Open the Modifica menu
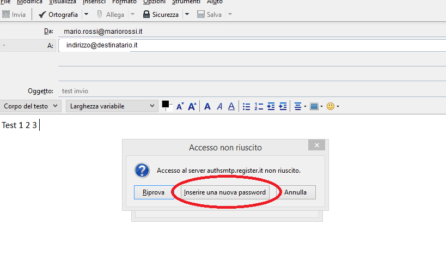The height and width of the screenshot is (255, 446). pyautogui.click(x=29, y=2)
